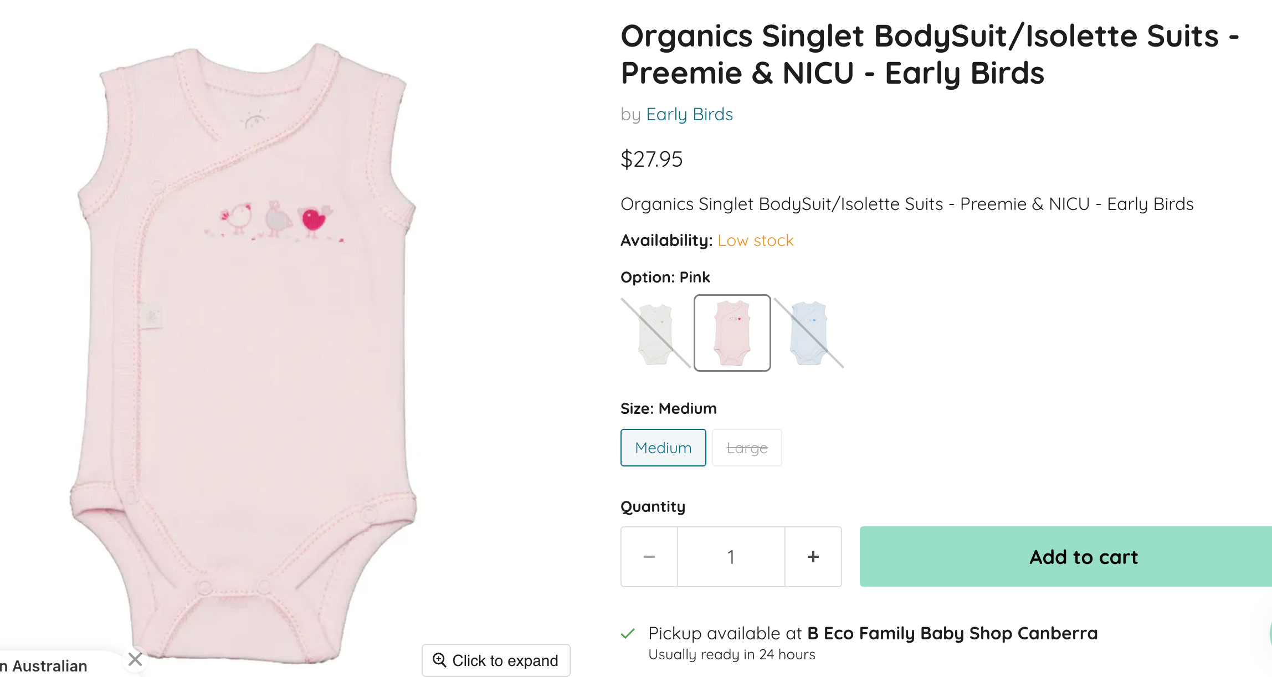Image resolution: width=1272 pixels, height=677 pixels.
Task: Select the white bodysuit color option
Action: click(x=656, y=333)
